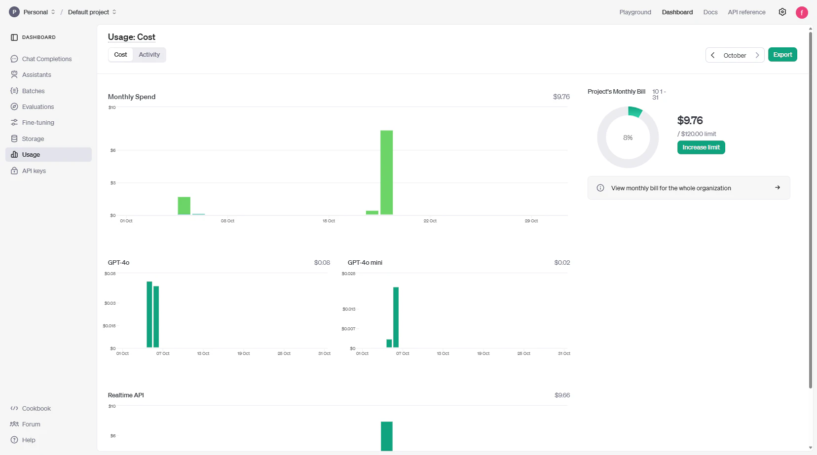Open the Evaluations section

pos(48,107)
